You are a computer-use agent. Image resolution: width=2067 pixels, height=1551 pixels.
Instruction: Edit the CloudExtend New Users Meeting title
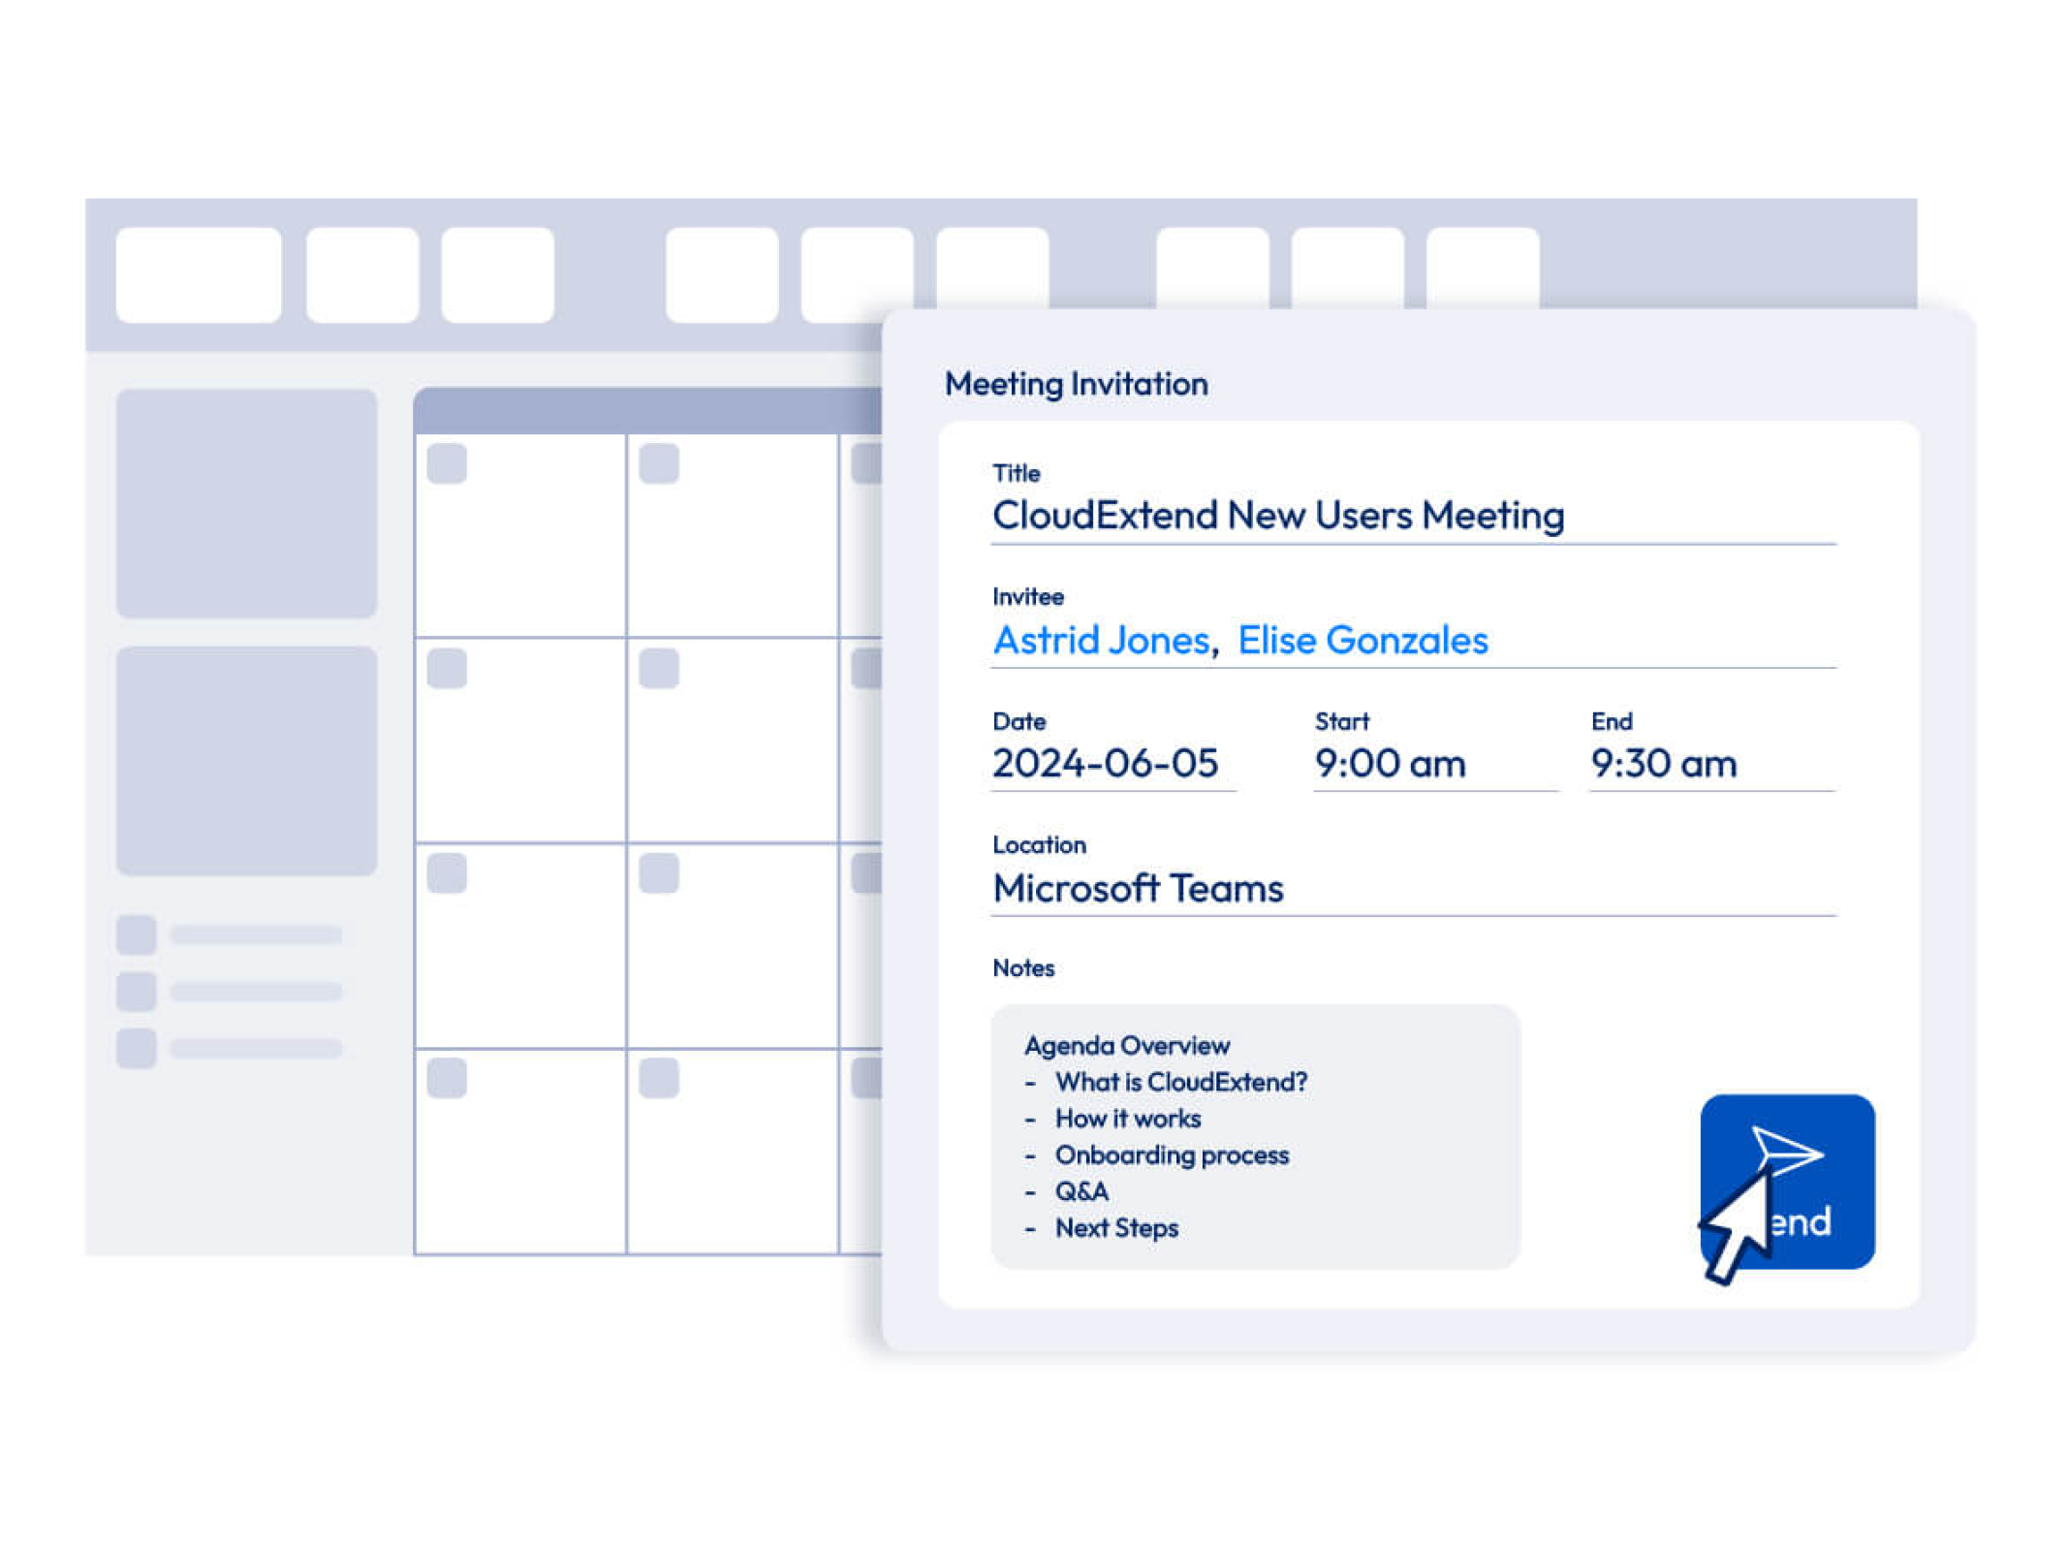[x=1277, y=515]
